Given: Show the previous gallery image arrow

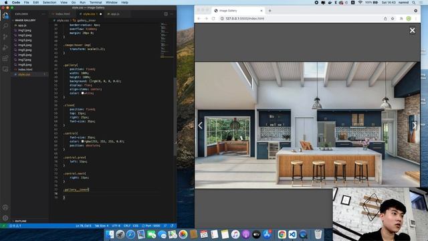Looking at the screenshot, I should coord(200,125).
